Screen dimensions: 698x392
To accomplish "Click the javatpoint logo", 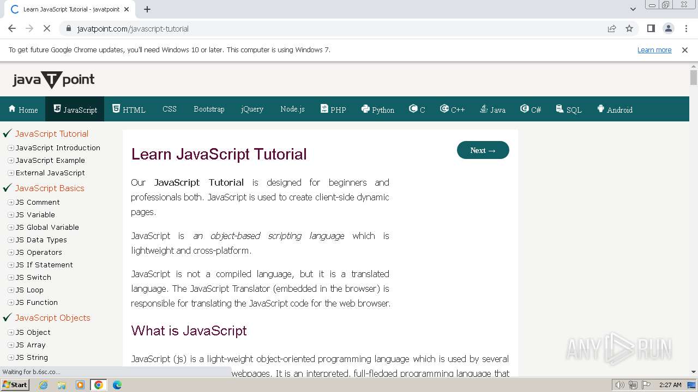I will point(53,80).
